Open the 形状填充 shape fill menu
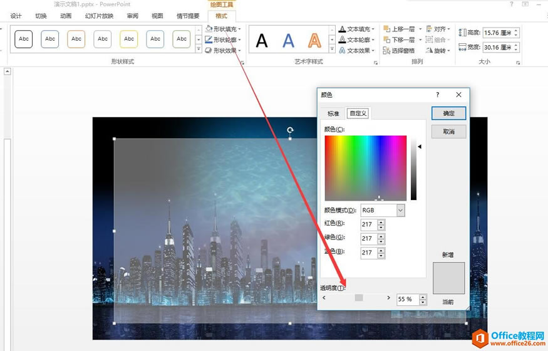This screenshot has height=351, width=548. coord(222,29)
